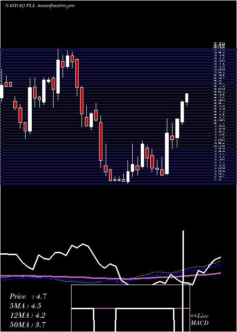Select the 'Price : 4.7' readout
This screenshot has height=332, width=237.
click(28, 296)
